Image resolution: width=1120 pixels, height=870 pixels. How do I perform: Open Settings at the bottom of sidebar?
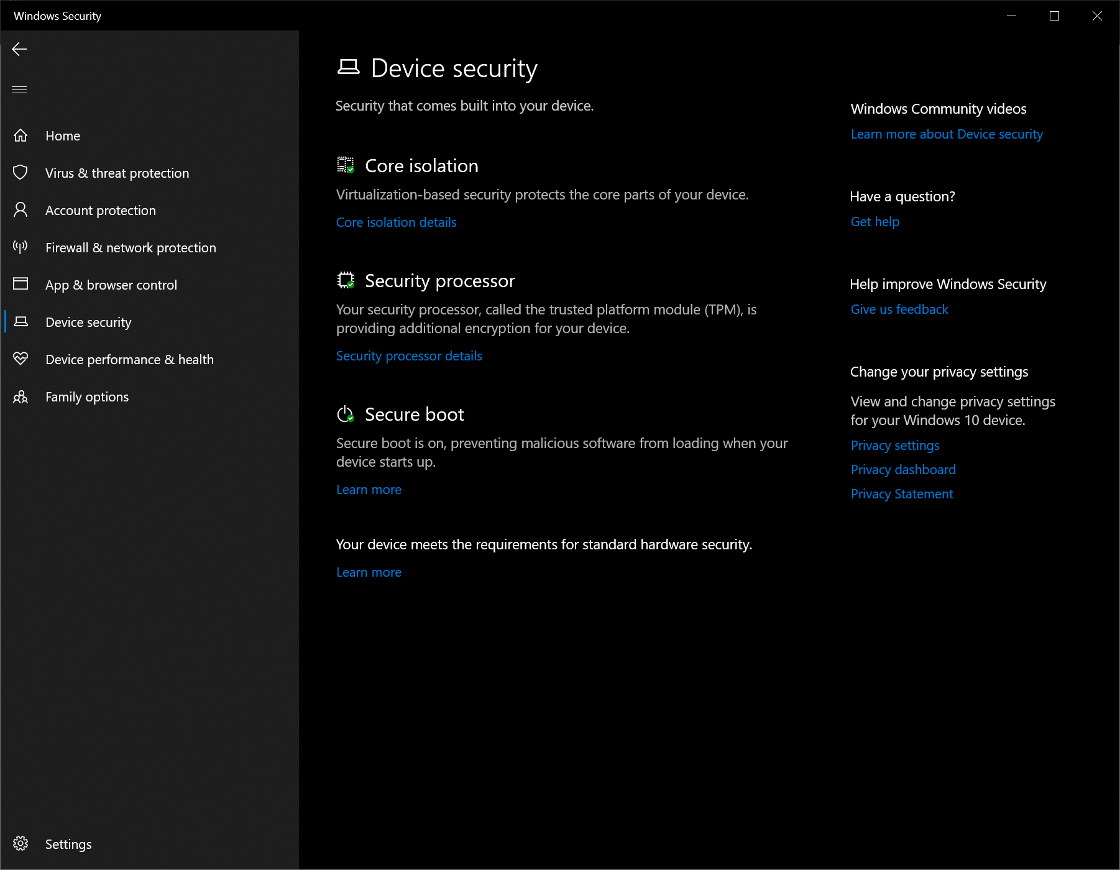pos(149,844)
